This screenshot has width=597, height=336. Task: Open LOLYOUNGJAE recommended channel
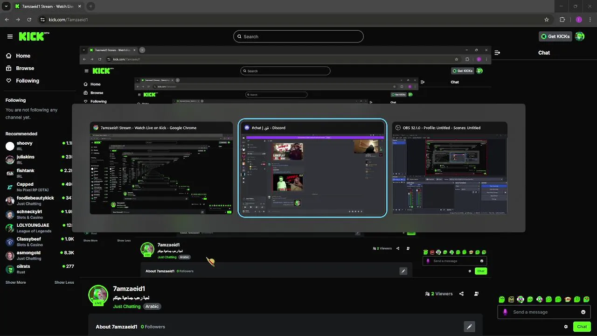(40, 228)
